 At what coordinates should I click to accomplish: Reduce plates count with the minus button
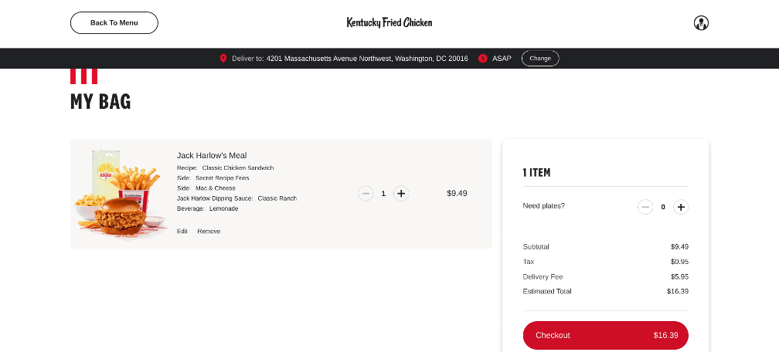pos(645,207)
